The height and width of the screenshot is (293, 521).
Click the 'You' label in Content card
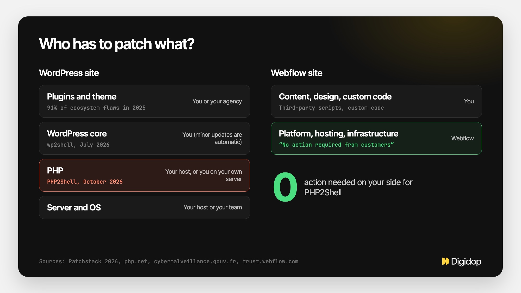469,101
